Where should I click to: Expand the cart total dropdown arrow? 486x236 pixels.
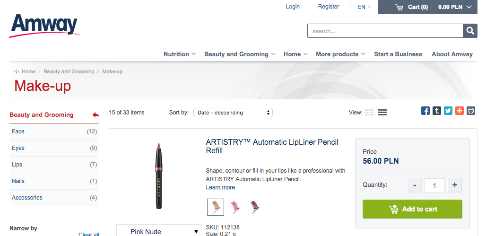point(469,7)
